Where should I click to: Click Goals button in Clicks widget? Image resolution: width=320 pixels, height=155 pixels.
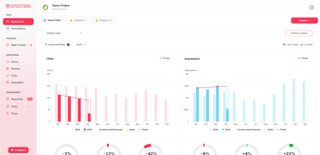165,58
